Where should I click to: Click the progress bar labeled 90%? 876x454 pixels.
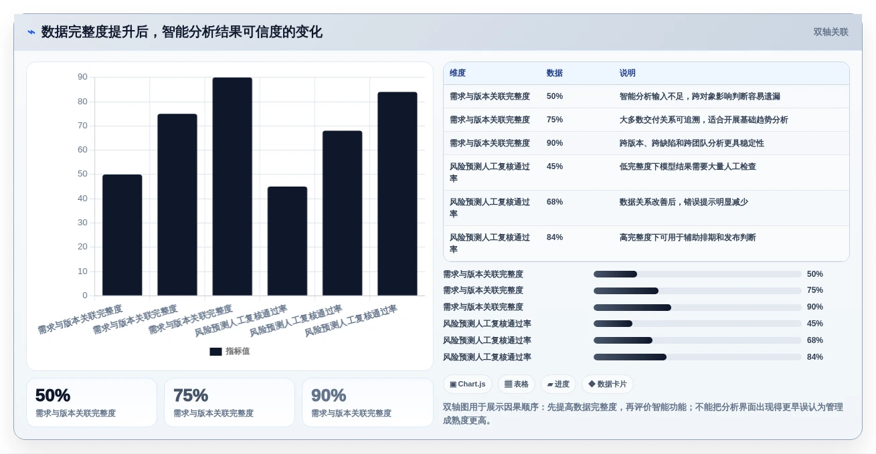coord(697,308)
